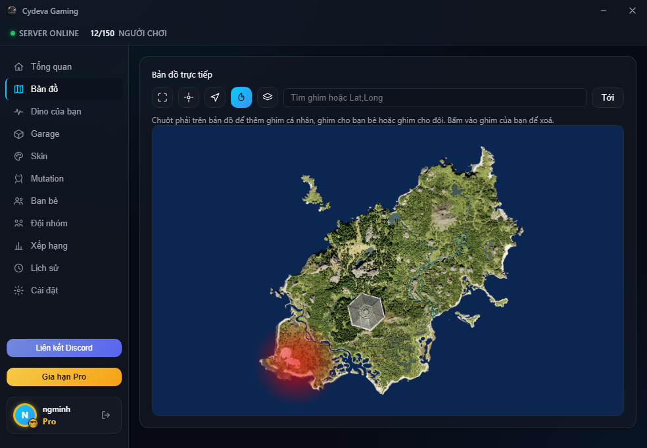Image resolution: width=647 pixels, height=448 pixels.
Task: Click the 'Liên kết Discord' button
Action: 64,347
